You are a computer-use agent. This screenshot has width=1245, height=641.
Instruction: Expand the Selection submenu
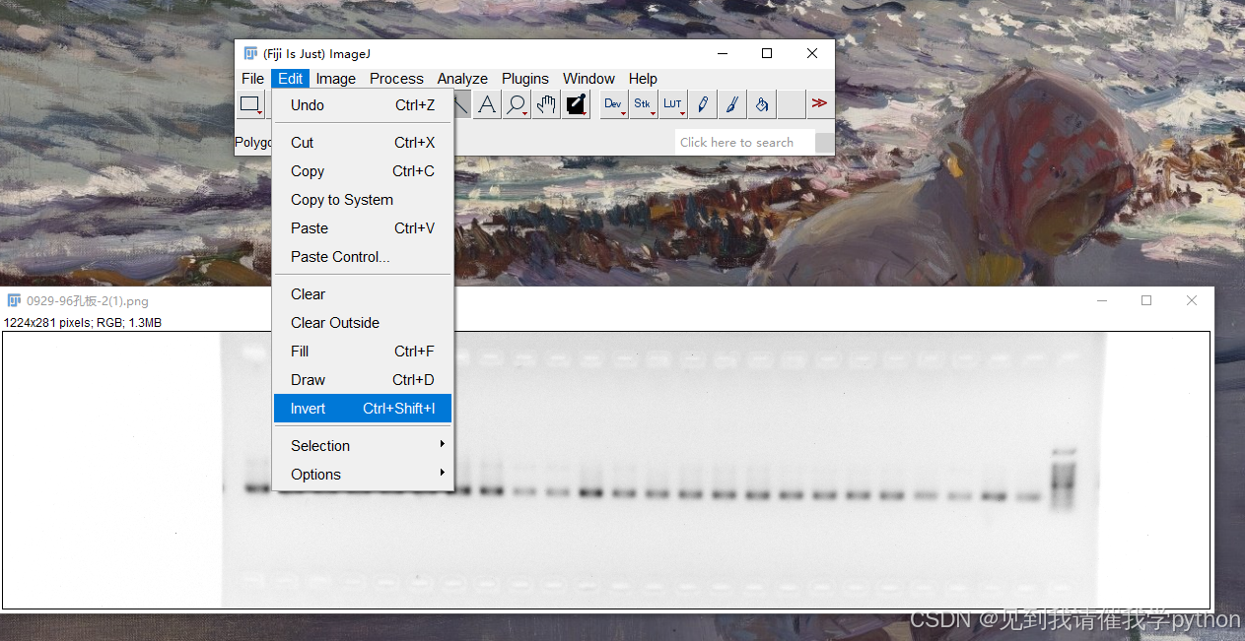pyautogui.click(x=363, y=446)
